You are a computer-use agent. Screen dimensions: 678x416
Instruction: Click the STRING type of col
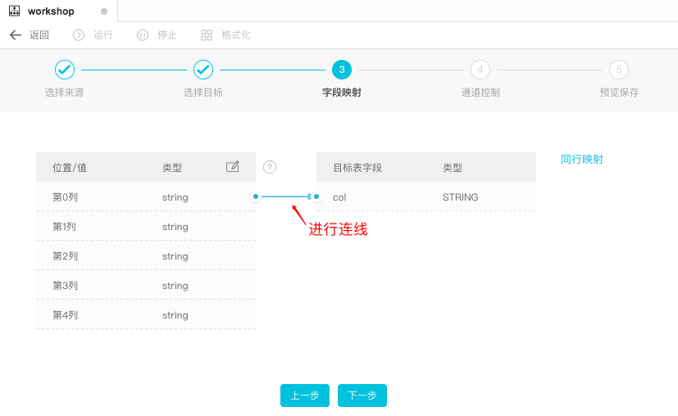460,197
